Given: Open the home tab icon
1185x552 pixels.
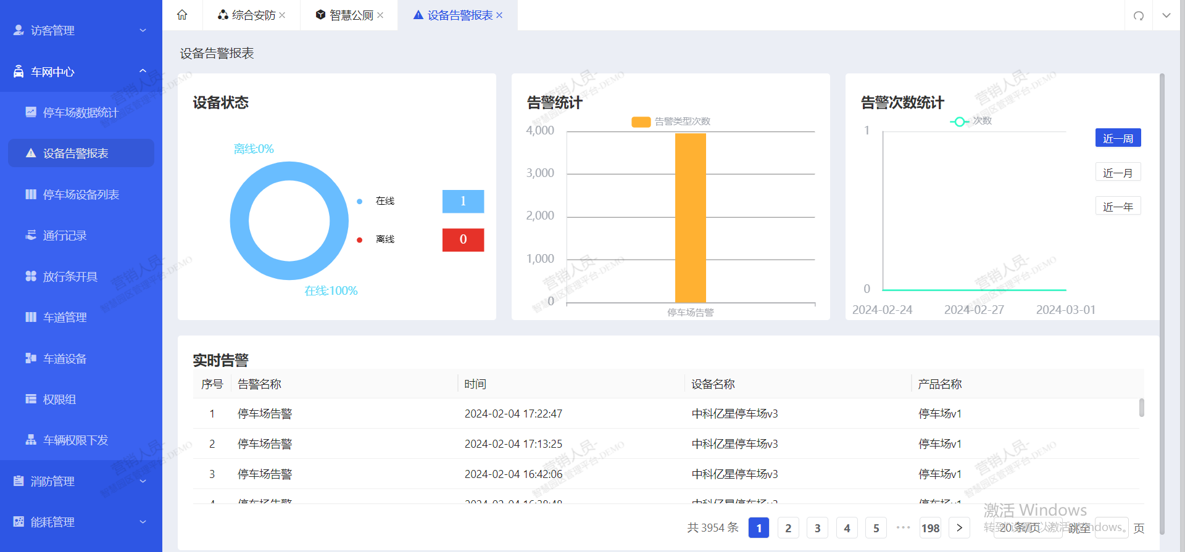Looking at the screenshot, I should (x=182, y=15).
